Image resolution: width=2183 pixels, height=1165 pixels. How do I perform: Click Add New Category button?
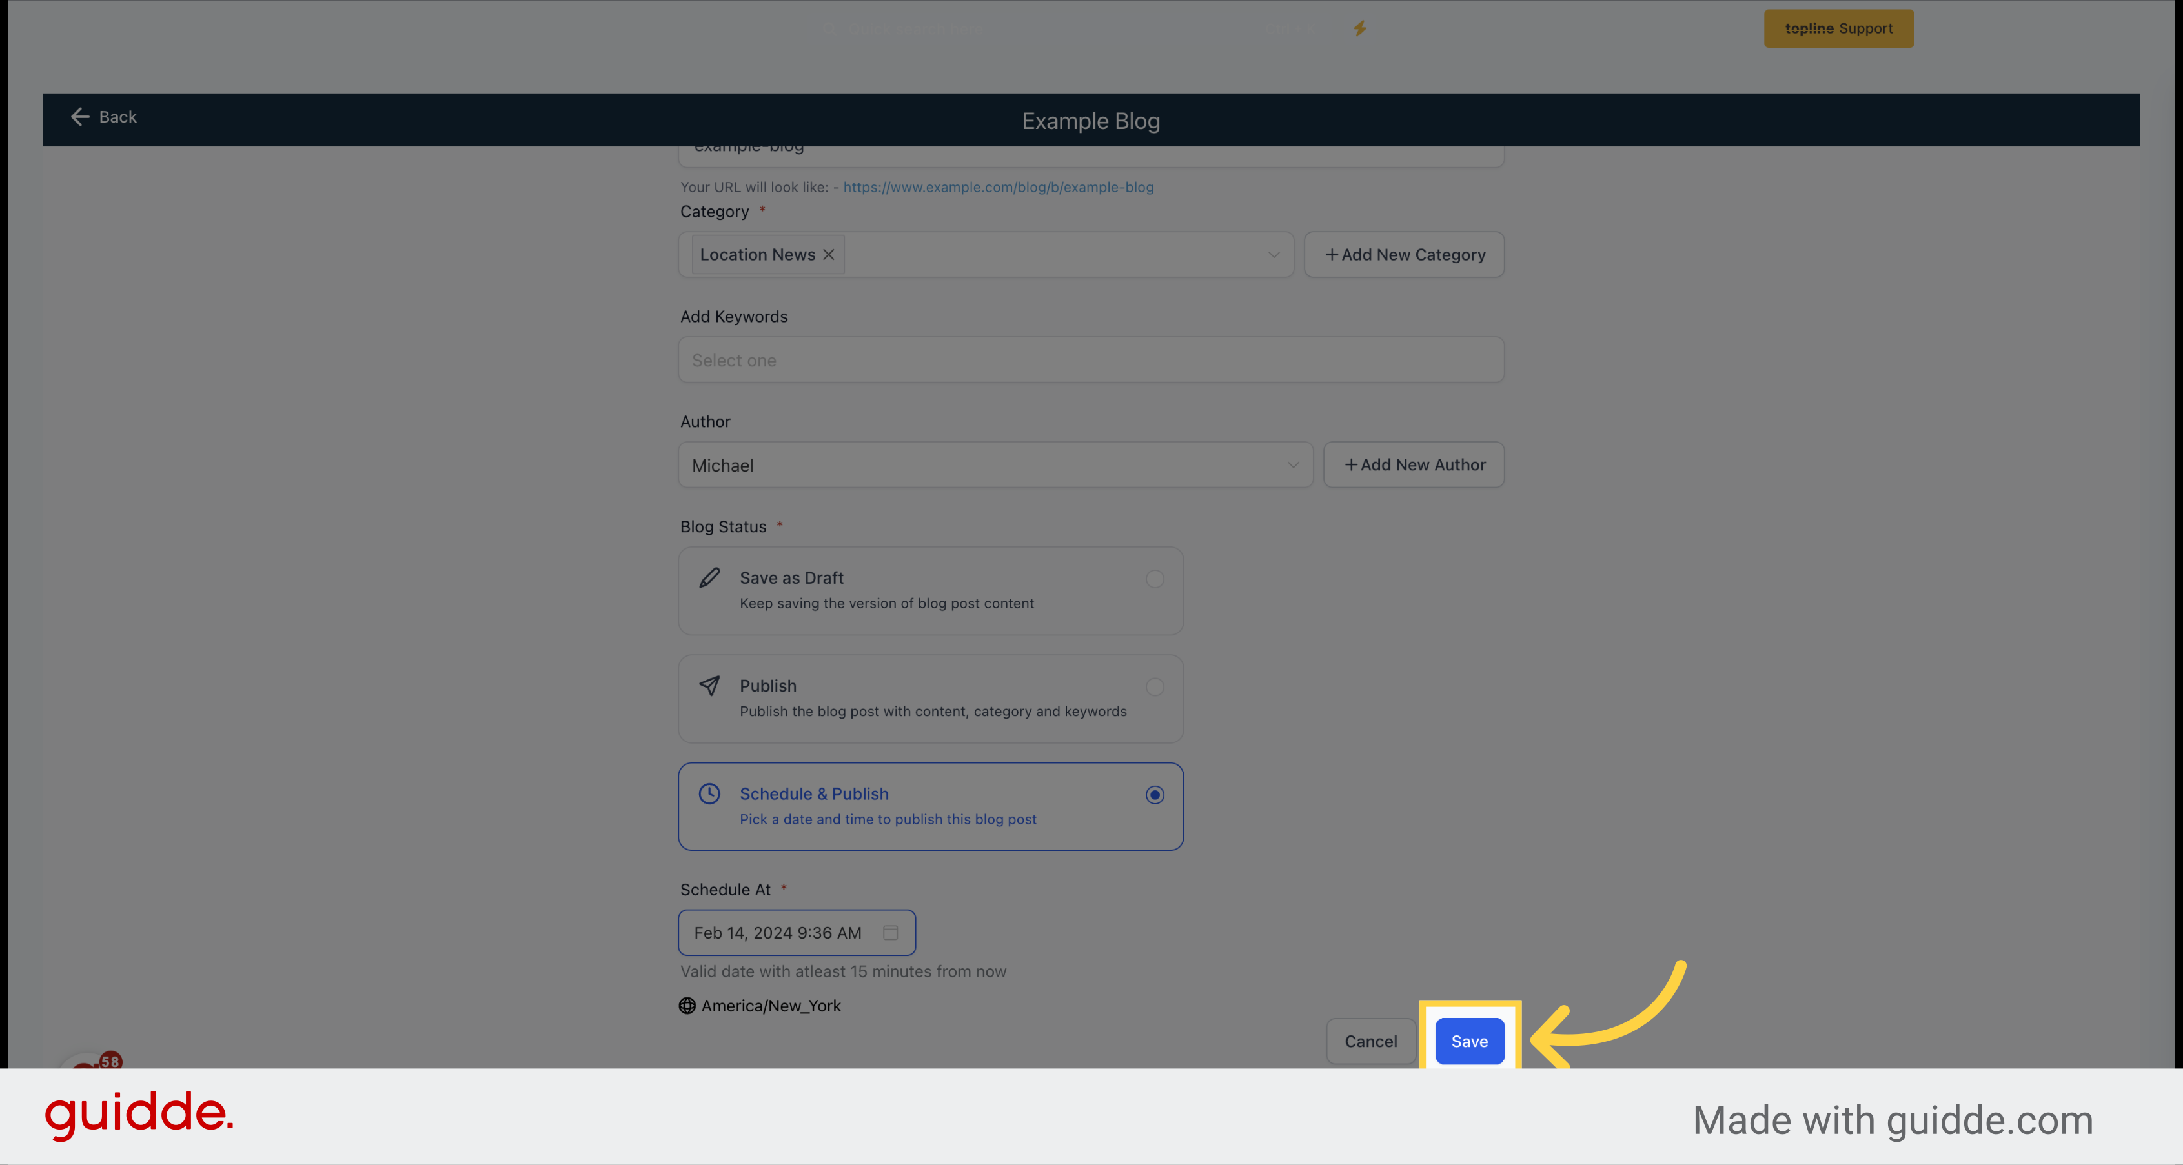pos(1405,254)
